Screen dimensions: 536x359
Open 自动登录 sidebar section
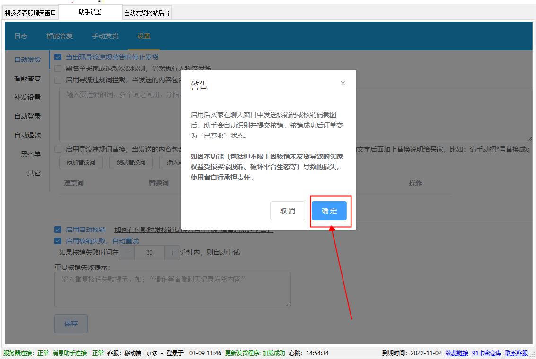tap(27, 116)
